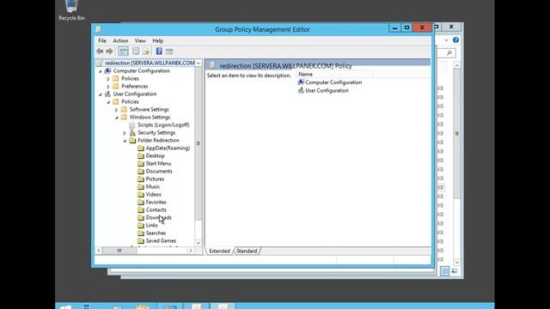Expand the Security Settings node
The image size is (550, 309).
click(125, 133)
